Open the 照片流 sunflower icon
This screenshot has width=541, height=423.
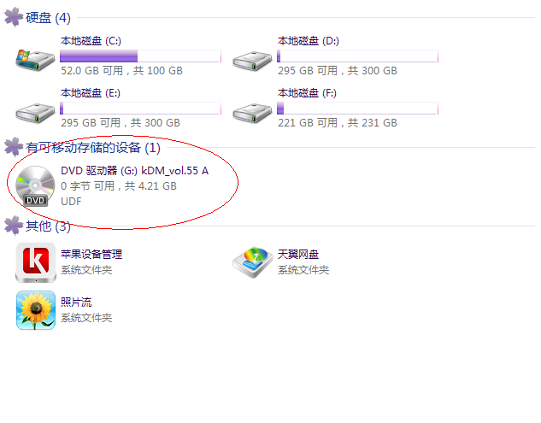click(x=36, y=310)
